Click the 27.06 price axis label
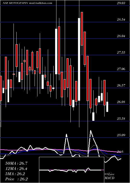The image size is (130, 183). 121,69
